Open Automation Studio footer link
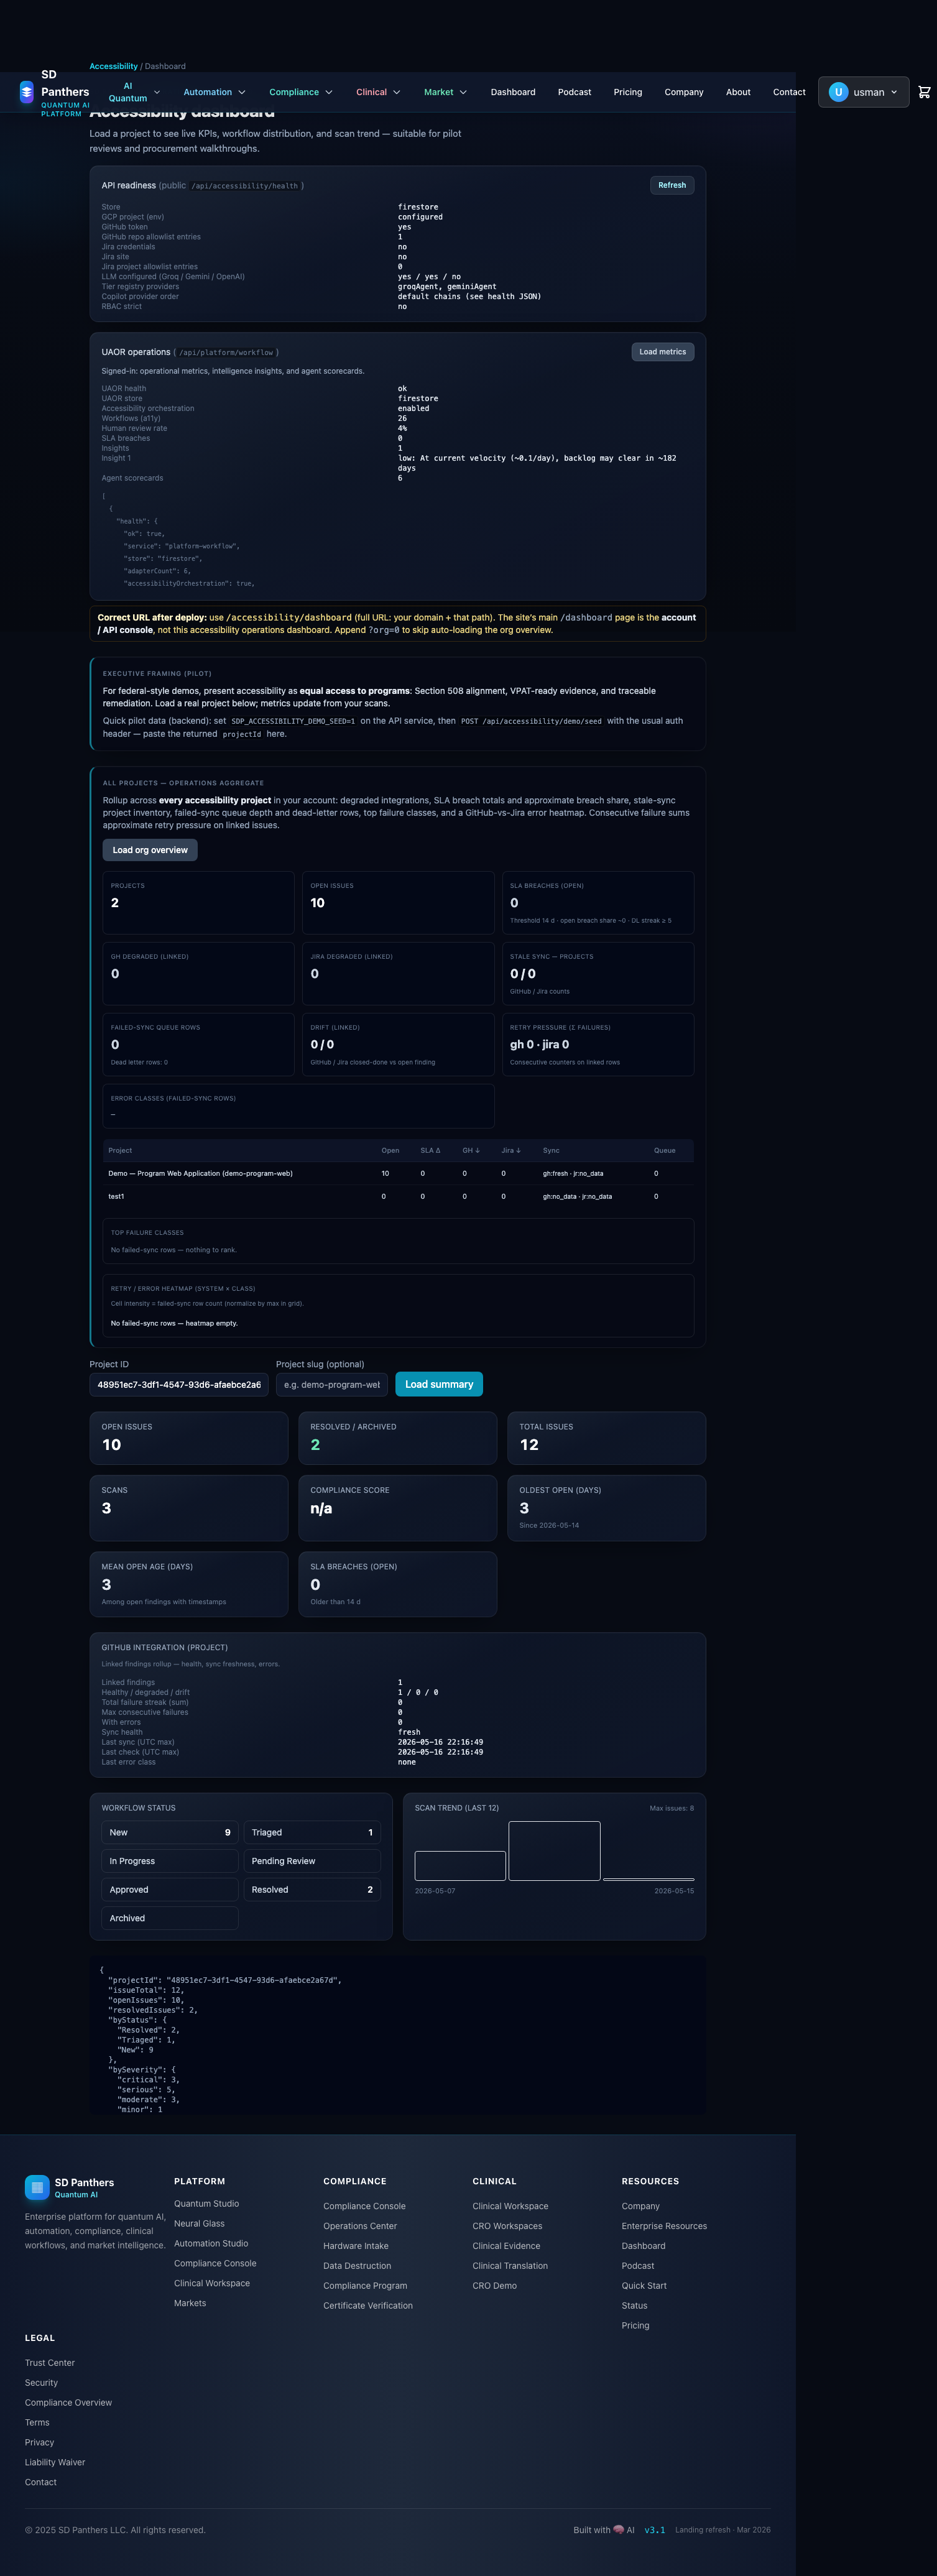Viewport: 937px width, 2576px height. click(x=211, y=2243)
